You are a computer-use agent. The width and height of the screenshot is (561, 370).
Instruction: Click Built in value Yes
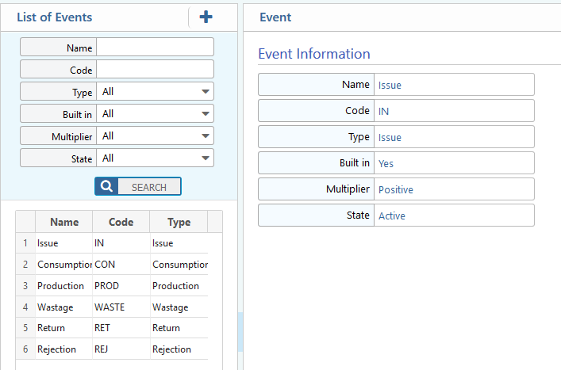[x=386, y=163]
